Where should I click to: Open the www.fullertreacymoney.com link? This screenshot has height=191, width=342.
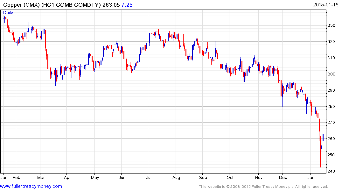click(x=31, y=186)
